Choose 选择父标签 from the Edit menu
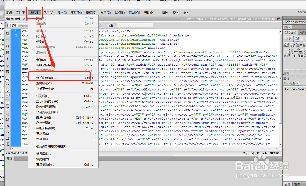The width and height of the screenshot is (306, 186). 63,65
